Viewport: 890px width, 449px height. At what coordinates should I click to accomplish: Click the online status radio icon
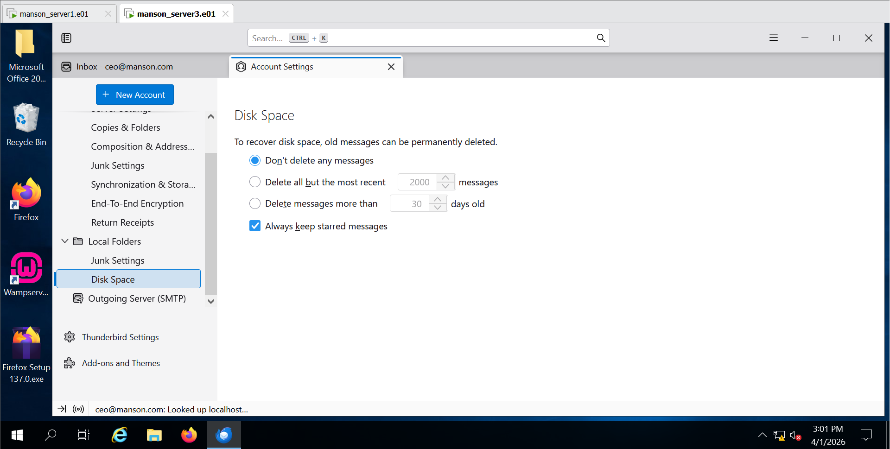[x=78, y=409]
